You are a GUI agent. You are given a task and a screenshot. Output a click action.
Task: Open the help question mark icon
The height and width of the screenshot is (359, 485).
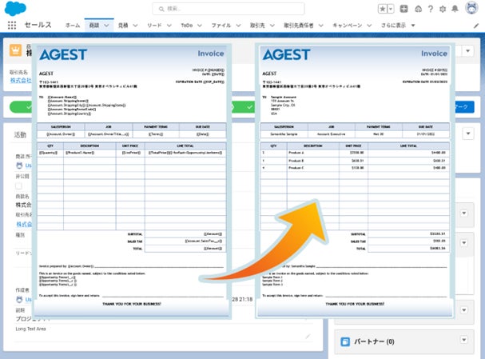(x=431, y=9)
